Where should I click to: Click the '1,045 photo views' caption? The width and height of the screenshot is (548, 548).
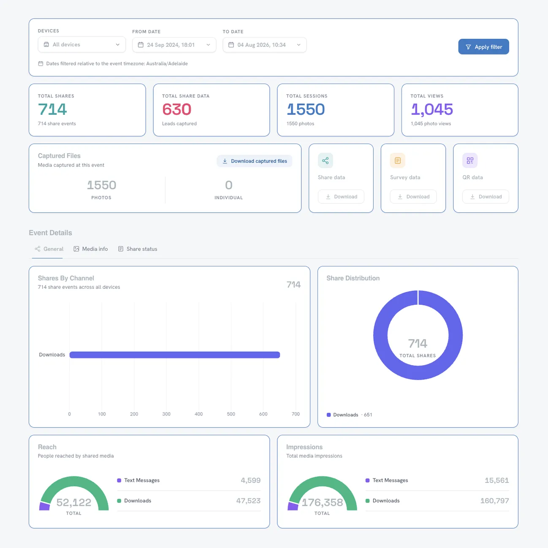pos(431,124)
